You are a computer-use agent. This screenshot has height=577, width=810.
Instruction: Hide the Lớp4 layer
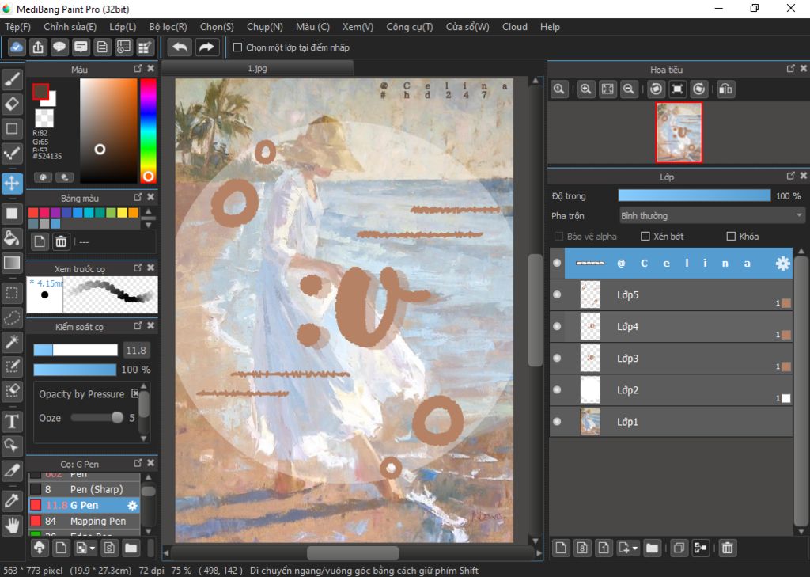pyautogui.click(x=557, y=326)
